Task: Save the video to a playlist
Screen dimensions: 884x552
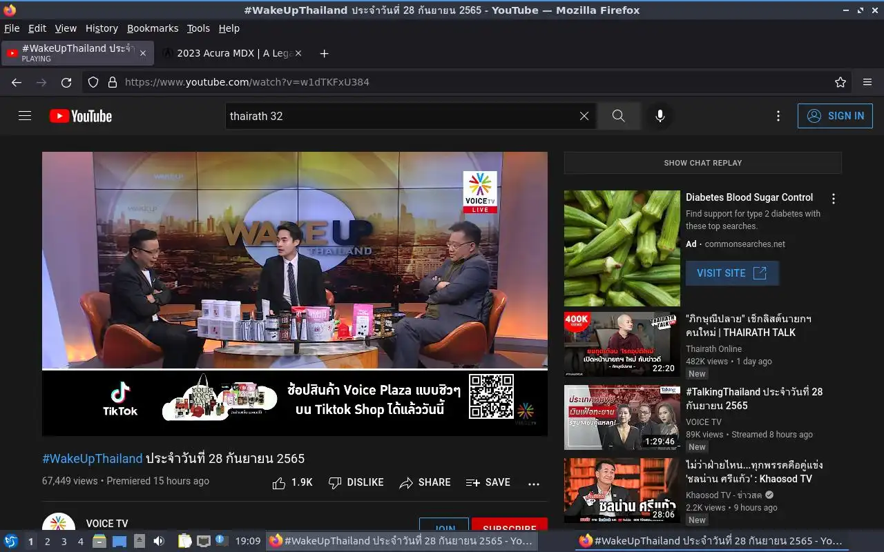Action: coord(488,483)
